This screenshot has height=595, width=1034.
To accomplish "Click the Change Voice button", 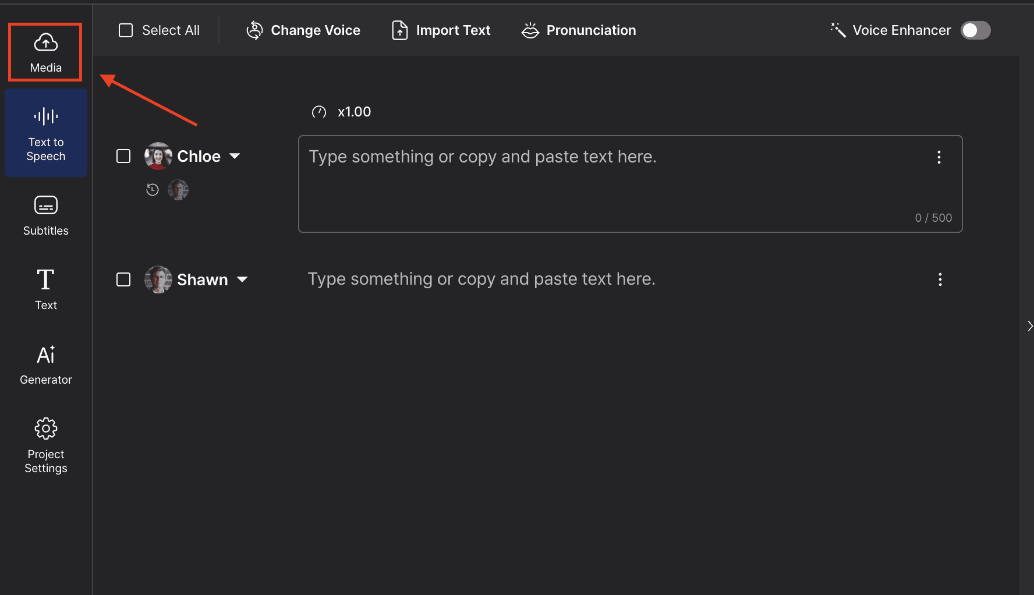I will (x=302, y=30).
